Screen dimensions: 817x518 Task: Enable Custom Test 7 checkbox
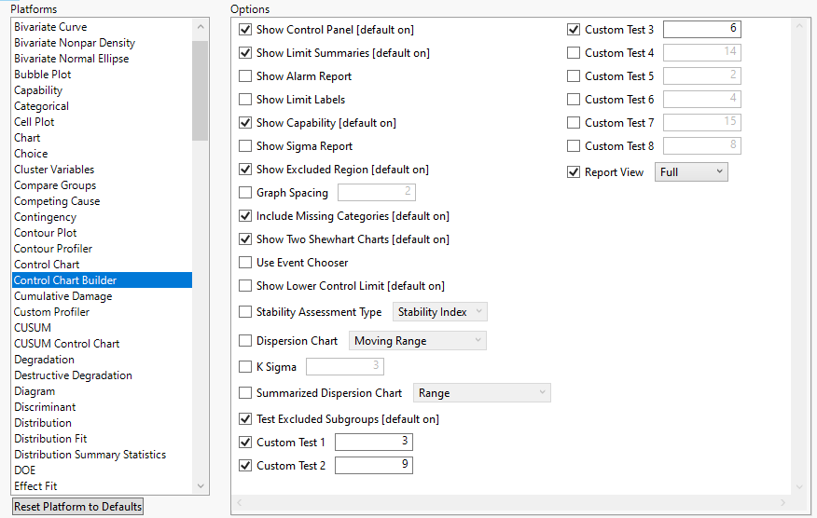tap(574, 123)
